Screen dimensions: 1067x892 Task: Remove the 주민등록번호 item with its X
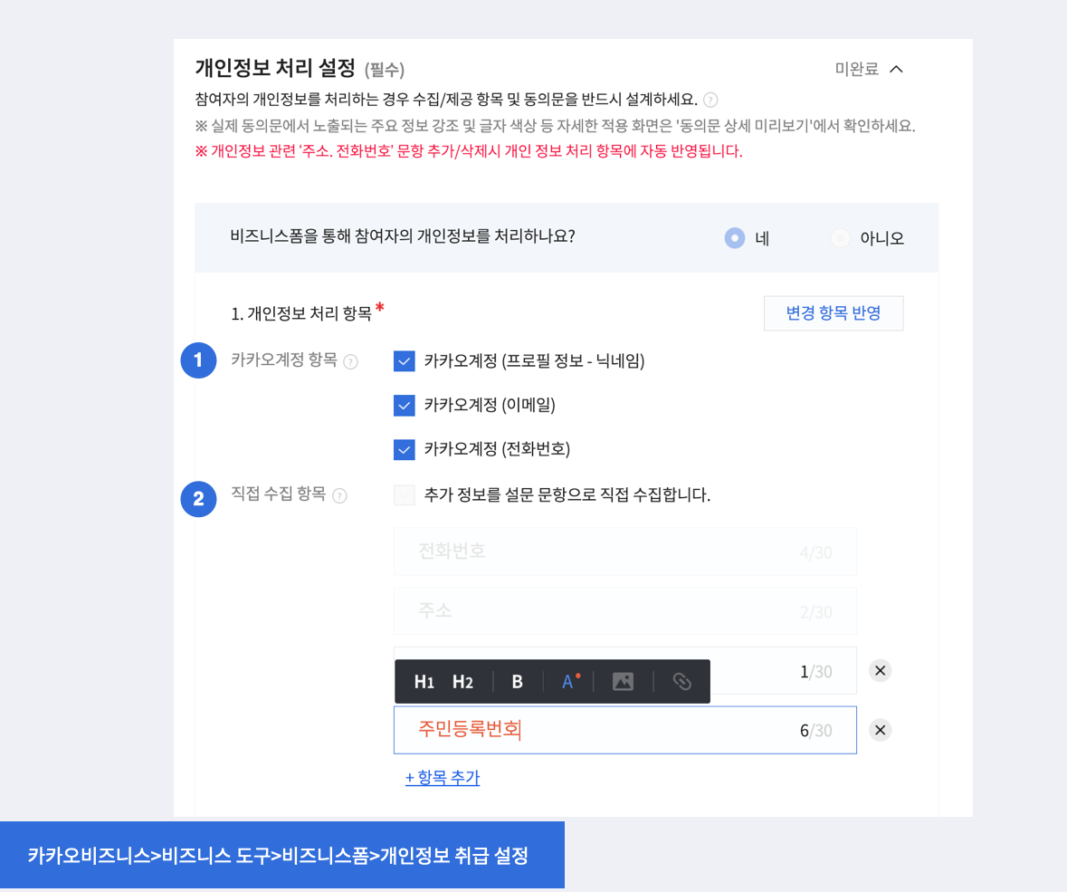coord(880,730)
